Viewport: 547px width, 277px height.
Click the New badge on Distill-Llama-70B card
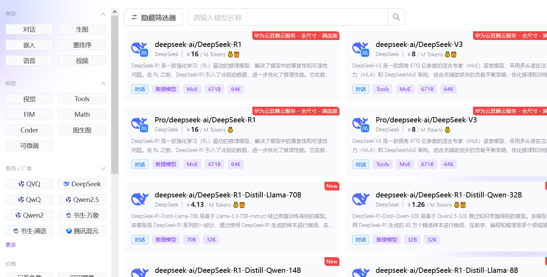pos(332,186)
